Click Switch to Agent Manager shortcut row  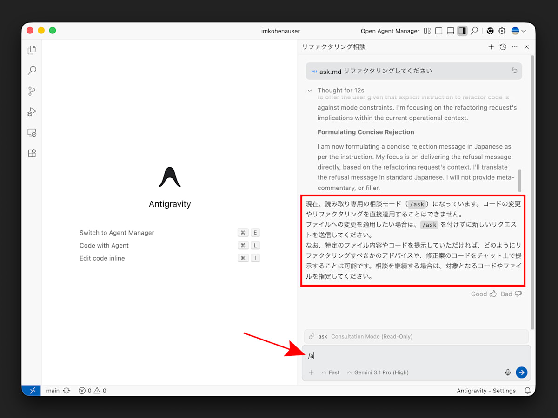pyautogui.click(x=170, y=233)
